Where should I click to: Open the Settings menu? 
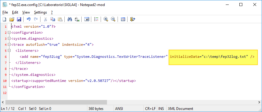(x=40, y=12)
